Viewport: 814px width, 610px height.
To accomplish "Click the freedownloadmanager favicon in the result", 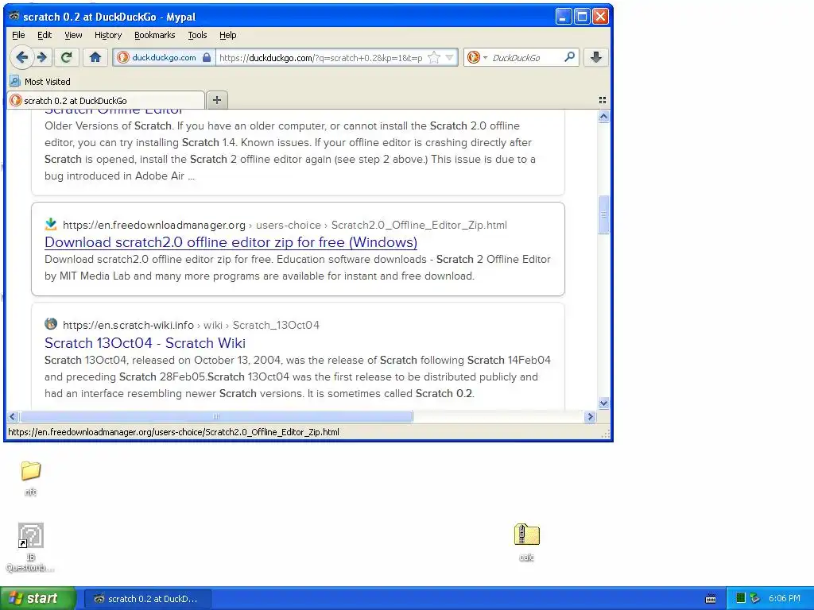I will tap(51, 224).
